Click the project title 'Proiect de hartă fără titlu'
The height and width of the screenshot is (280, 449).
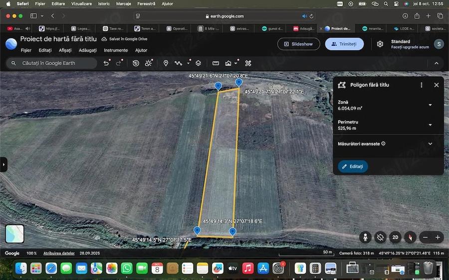(x=58, y=39)
